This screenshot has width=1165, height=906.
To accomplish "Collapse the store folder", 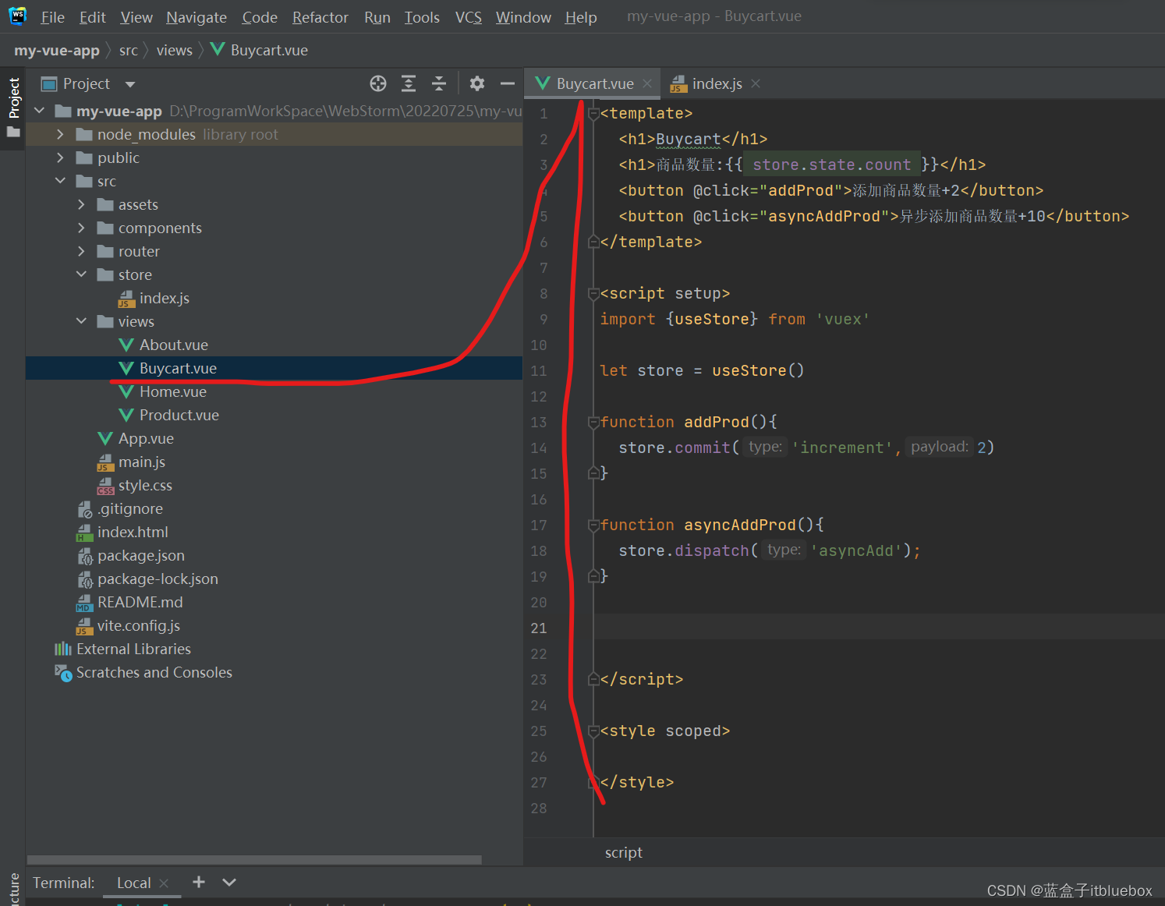I will [82, 274].
